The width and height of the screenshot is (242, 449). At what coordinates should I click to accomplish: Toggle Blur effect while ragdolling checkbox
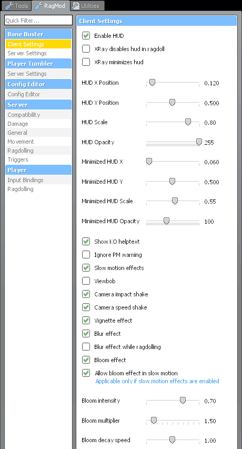(86, 347)
